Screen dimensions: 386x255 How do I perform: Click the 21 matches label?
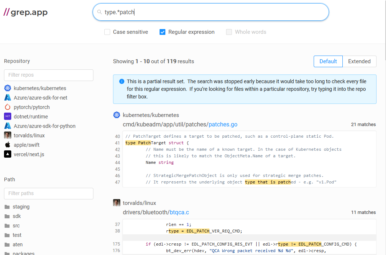(363, 125)
